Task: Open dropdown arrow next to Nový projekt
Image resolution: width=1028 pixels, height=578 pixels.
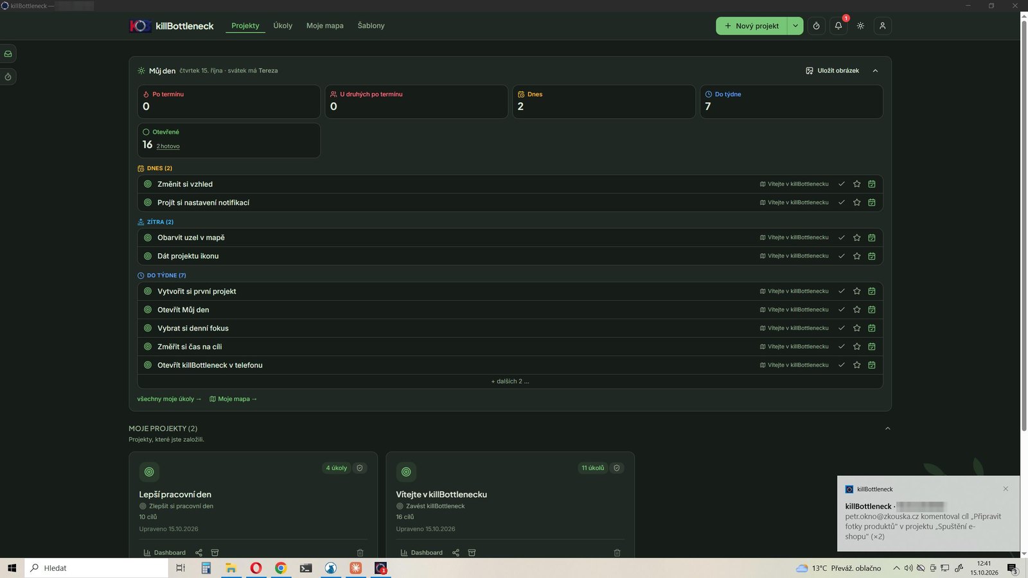Action: point(795,26)
